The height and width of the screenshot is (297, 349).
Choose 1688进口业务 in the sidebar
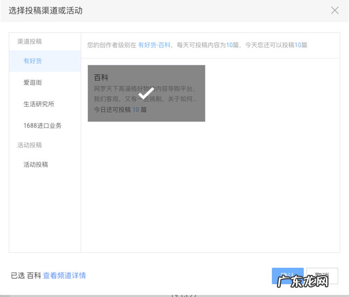(x=42, y=125)
